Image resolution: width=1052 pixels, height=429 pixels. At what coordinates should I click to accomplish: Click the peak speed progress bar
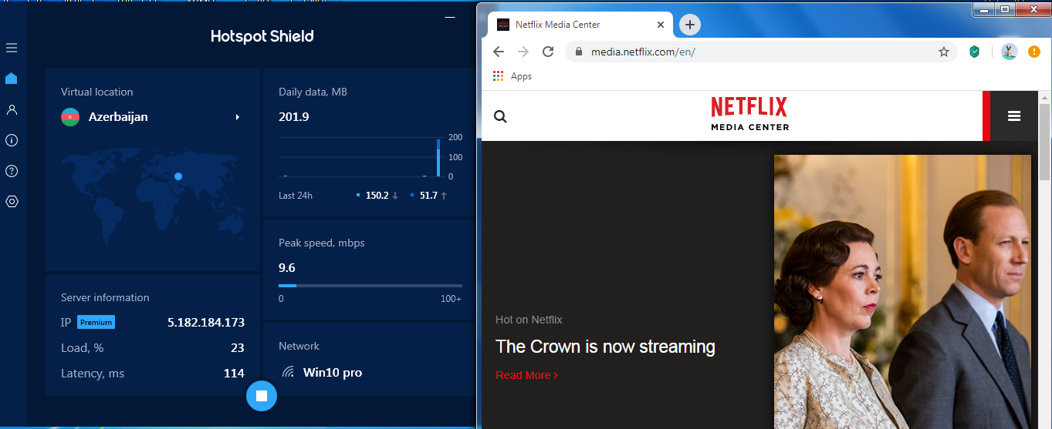[370, 286]
